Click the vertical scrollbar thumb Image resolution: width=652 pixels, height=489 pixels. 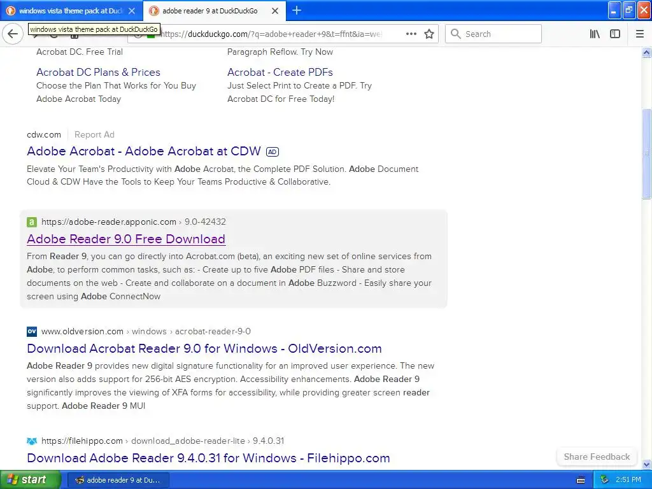point(646,153)
